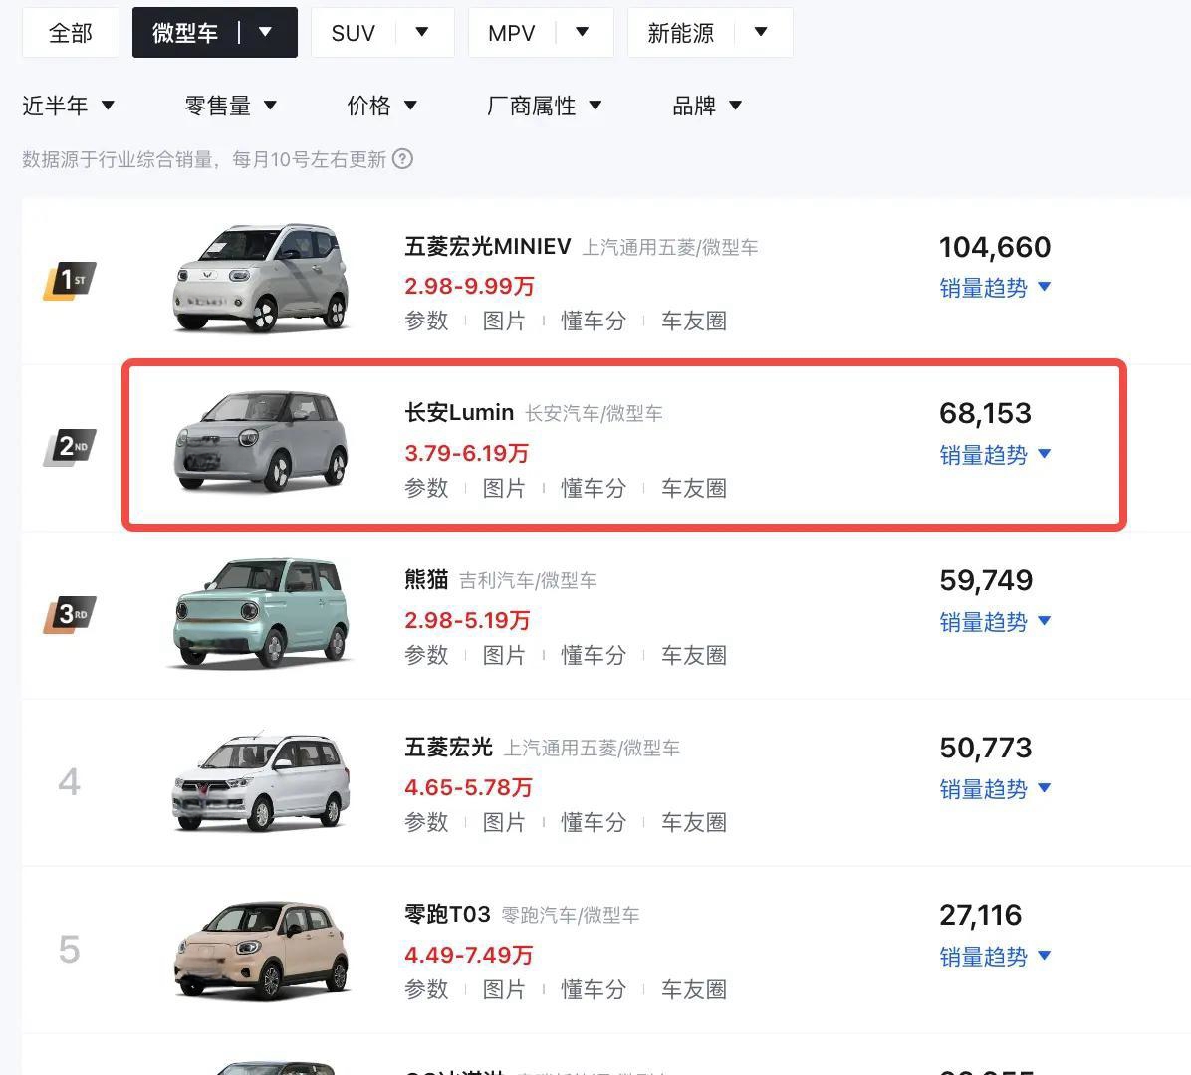Image resolution: width=1191 pixels, height=1075 pixels.
Task: Open the 近半年 time range filter
Action: [x=69, y=106]
